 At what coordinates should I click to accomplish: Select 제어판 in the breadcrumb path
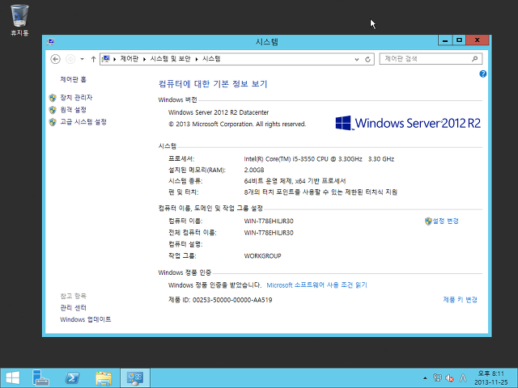point(129,59)
